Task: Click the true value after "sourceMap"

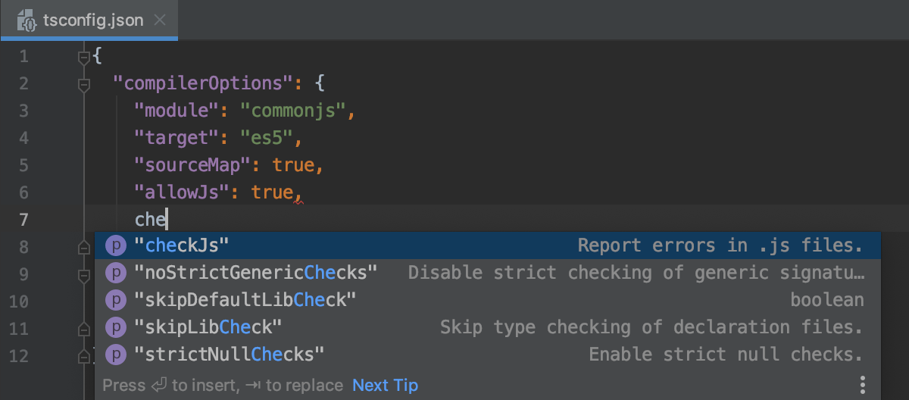Action: tap(293, 165)
